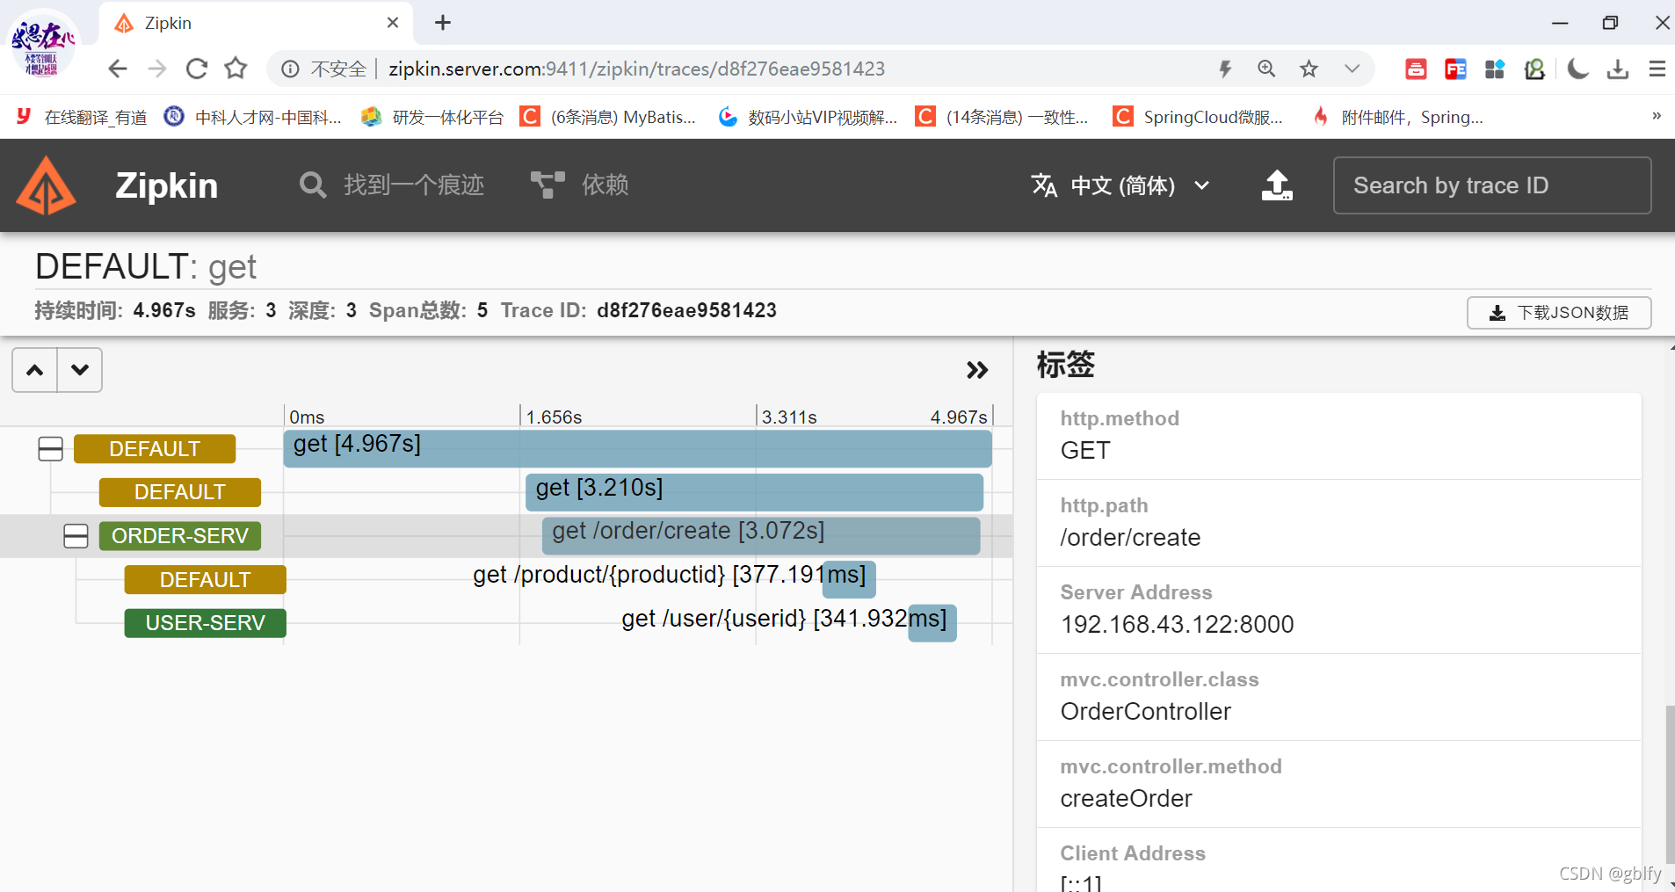Viewport: 1675px width, 892px height.
Task: Open the (14条消息) 一致性 bookmark
Action: pyautogui.click(x=1002, y=117)
